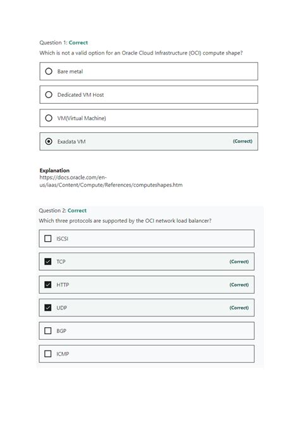
Task: Click the Dedicated VM Host answer label
Action: point(80,95)
